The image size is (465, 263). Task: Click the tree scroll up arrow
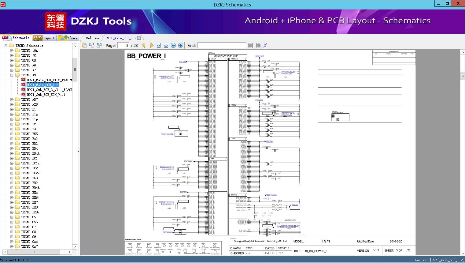click(x=75, y=46)
